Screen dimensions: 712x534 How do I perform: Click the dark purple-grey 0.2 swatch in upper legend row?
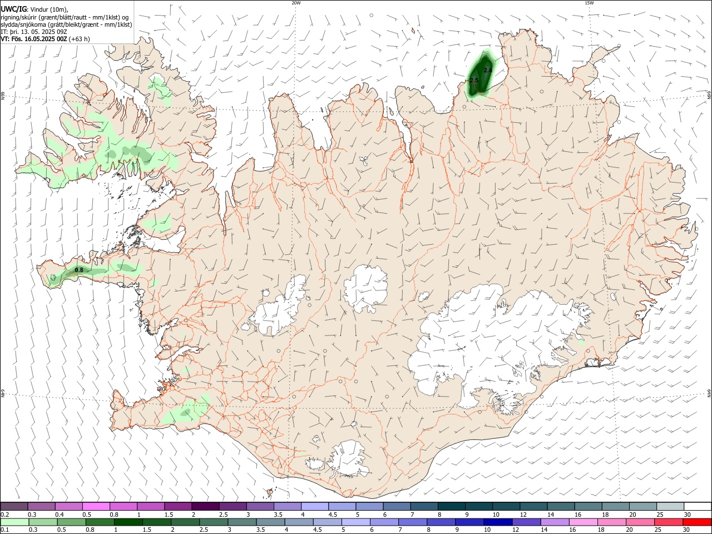point(14,507)
